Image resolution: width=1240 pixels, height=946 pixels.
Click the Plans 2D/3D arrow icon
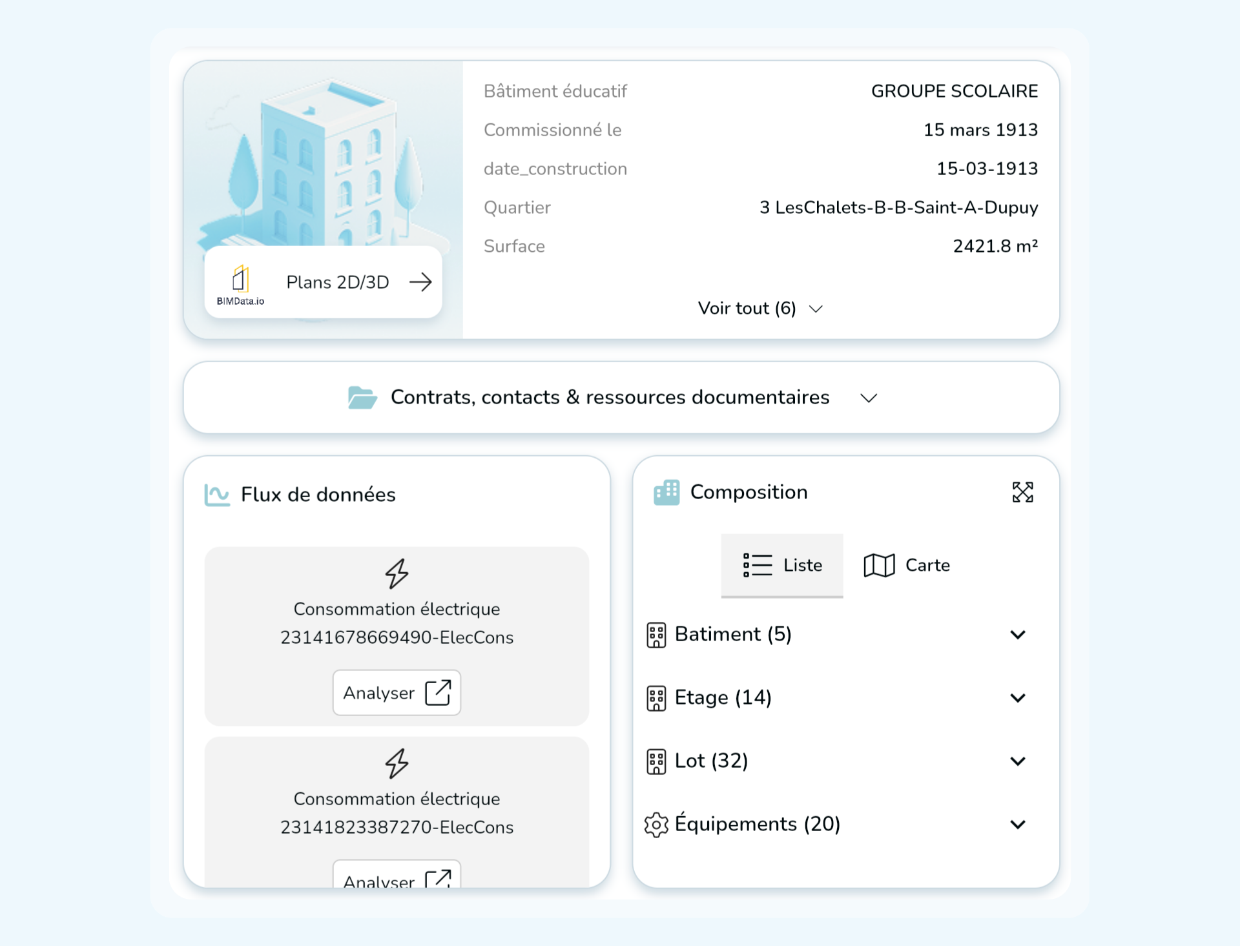[420, 282]
